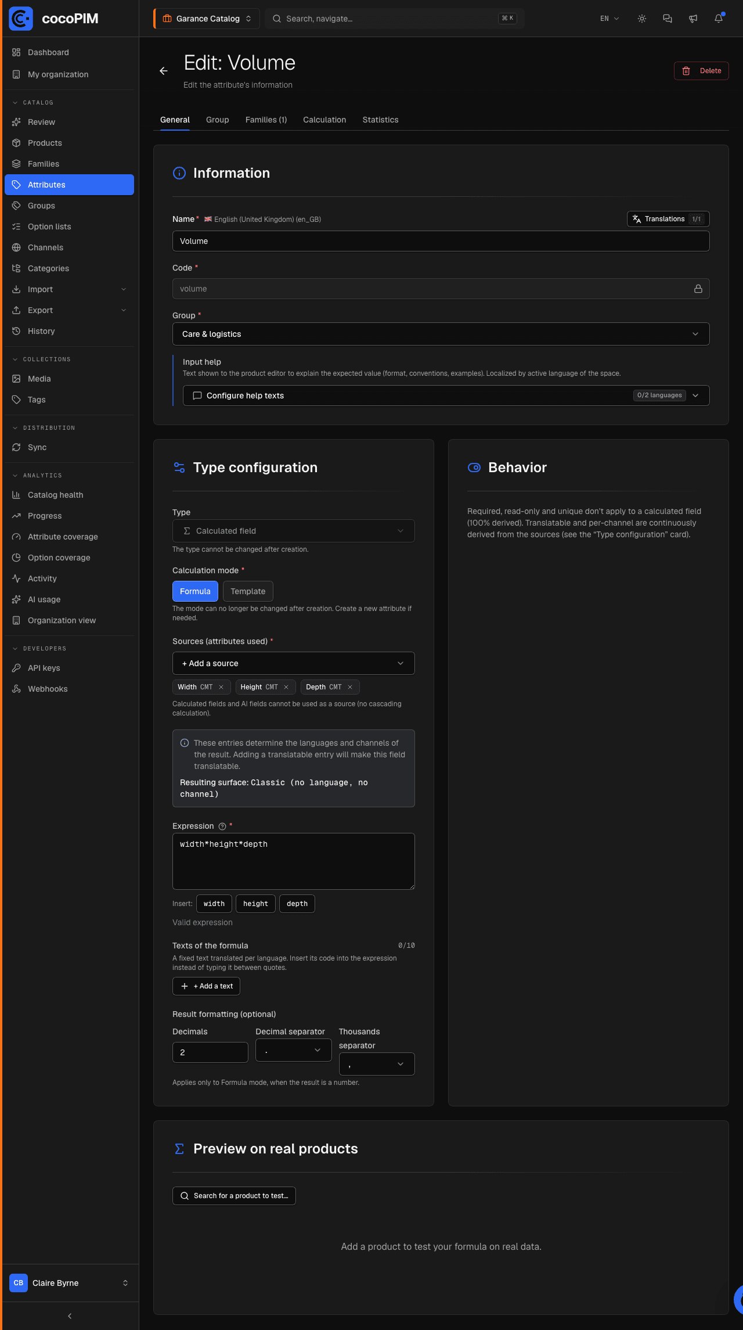
Task: Open the EN language dropdown
Action: 609,19
